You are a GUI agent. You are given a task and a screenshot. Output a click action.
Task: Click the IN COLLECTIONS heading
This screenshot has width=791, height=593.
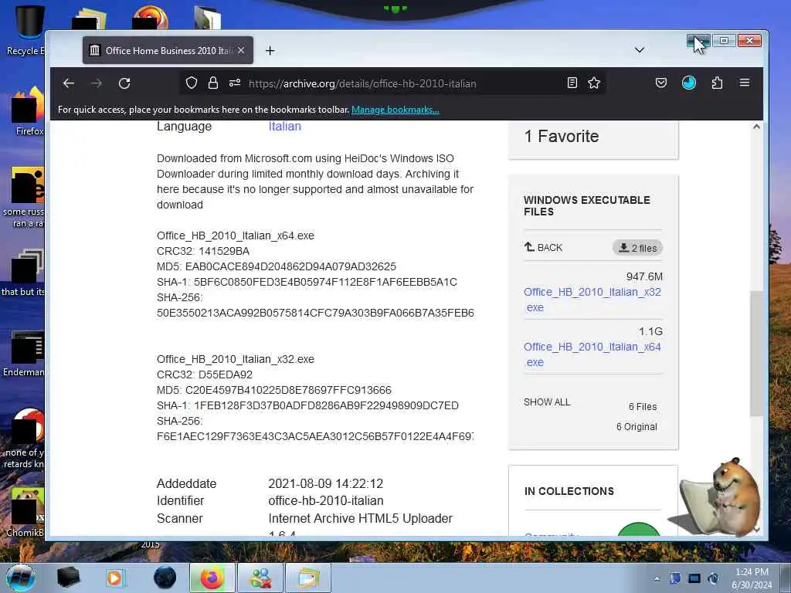[x=569, y=491]
